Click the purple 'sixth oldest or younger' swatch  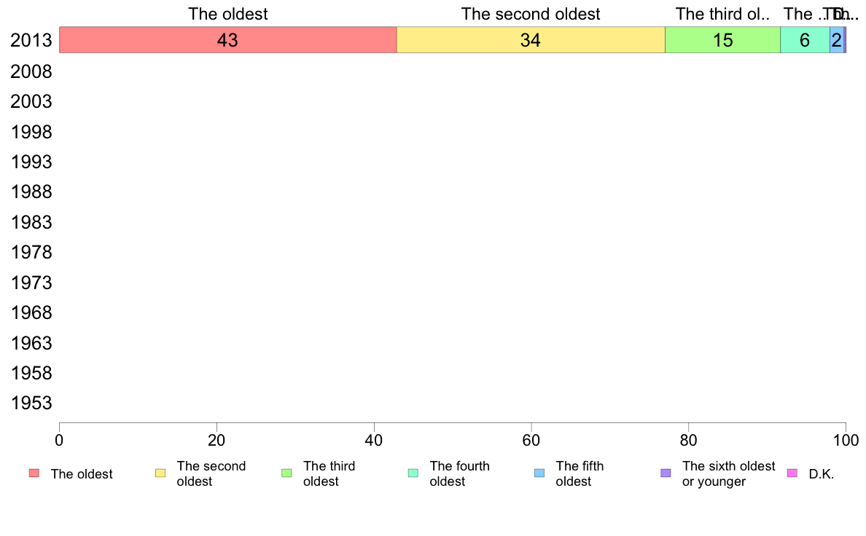pyautogui.click(x=666, y=473)
